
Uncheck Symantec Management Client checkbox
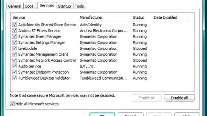[x=14, y=54]
